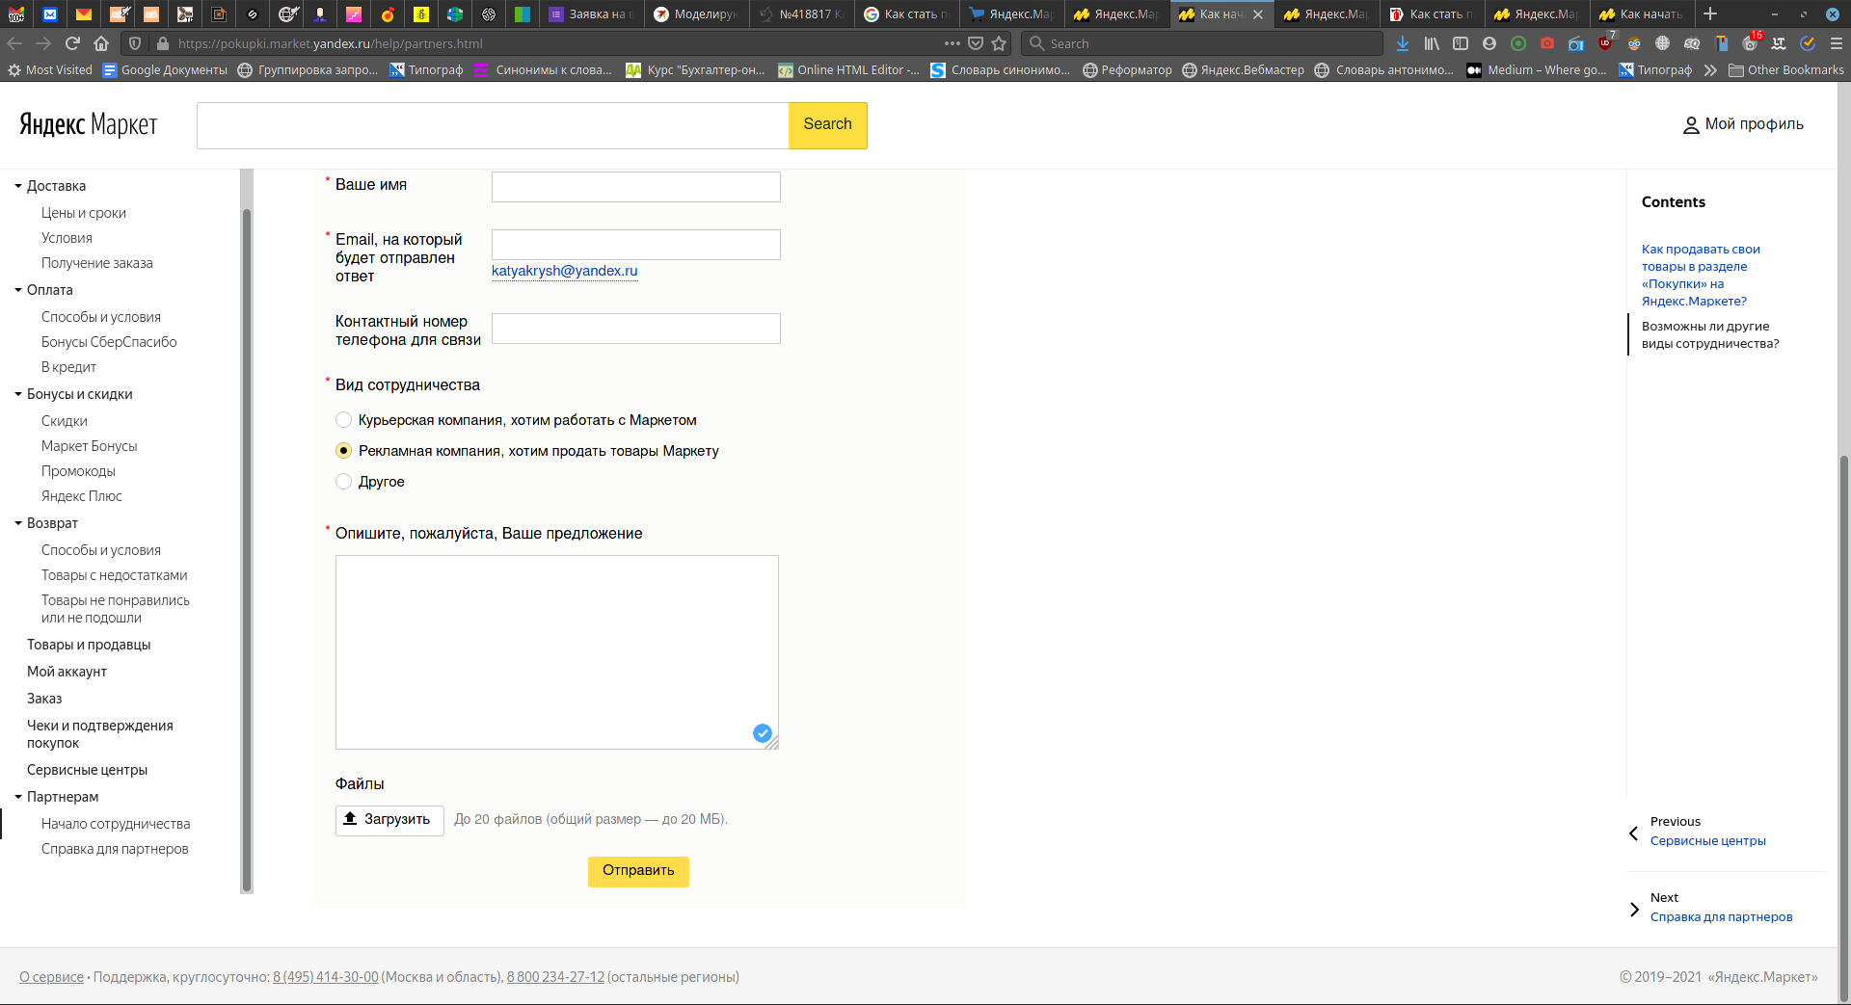Select Другое radio option
Viewport: 1851px width, 1005px height.
343,482
